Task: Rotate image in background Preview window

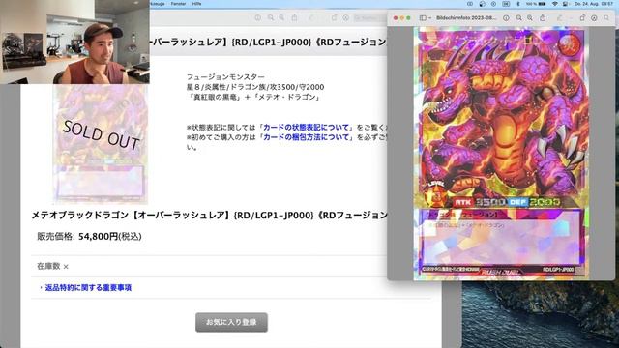Action: point(334,18)
